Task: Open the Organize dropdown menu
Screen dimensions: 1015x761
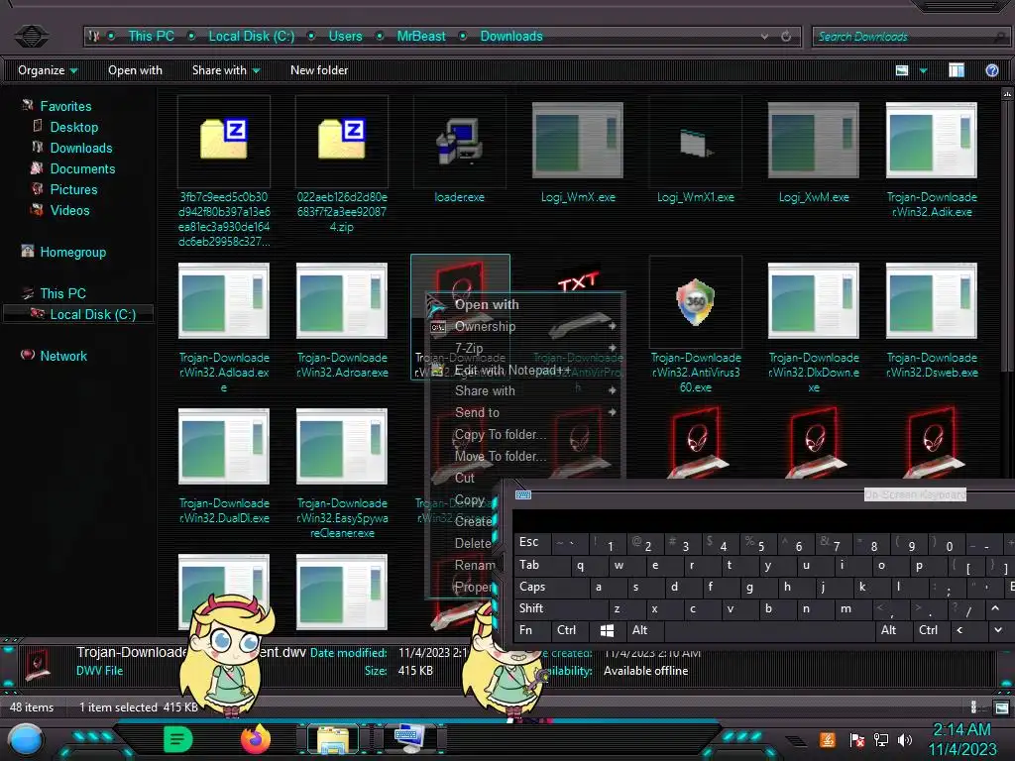Action: point(48,70)
